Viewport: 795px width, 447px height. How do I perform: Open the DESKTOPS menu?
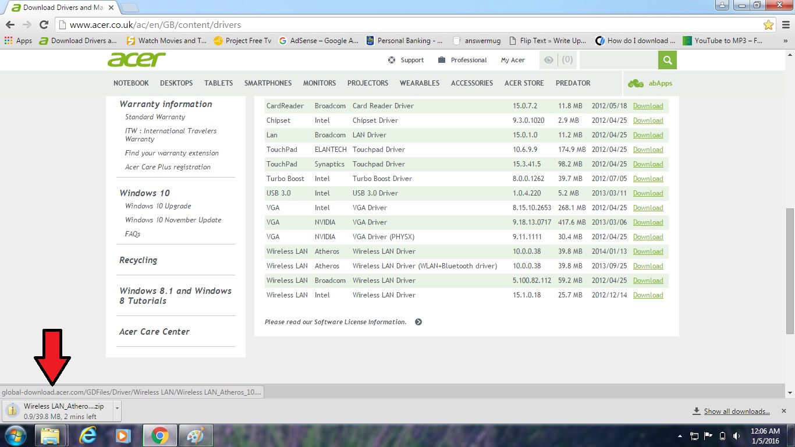click(x=176, y=83)
